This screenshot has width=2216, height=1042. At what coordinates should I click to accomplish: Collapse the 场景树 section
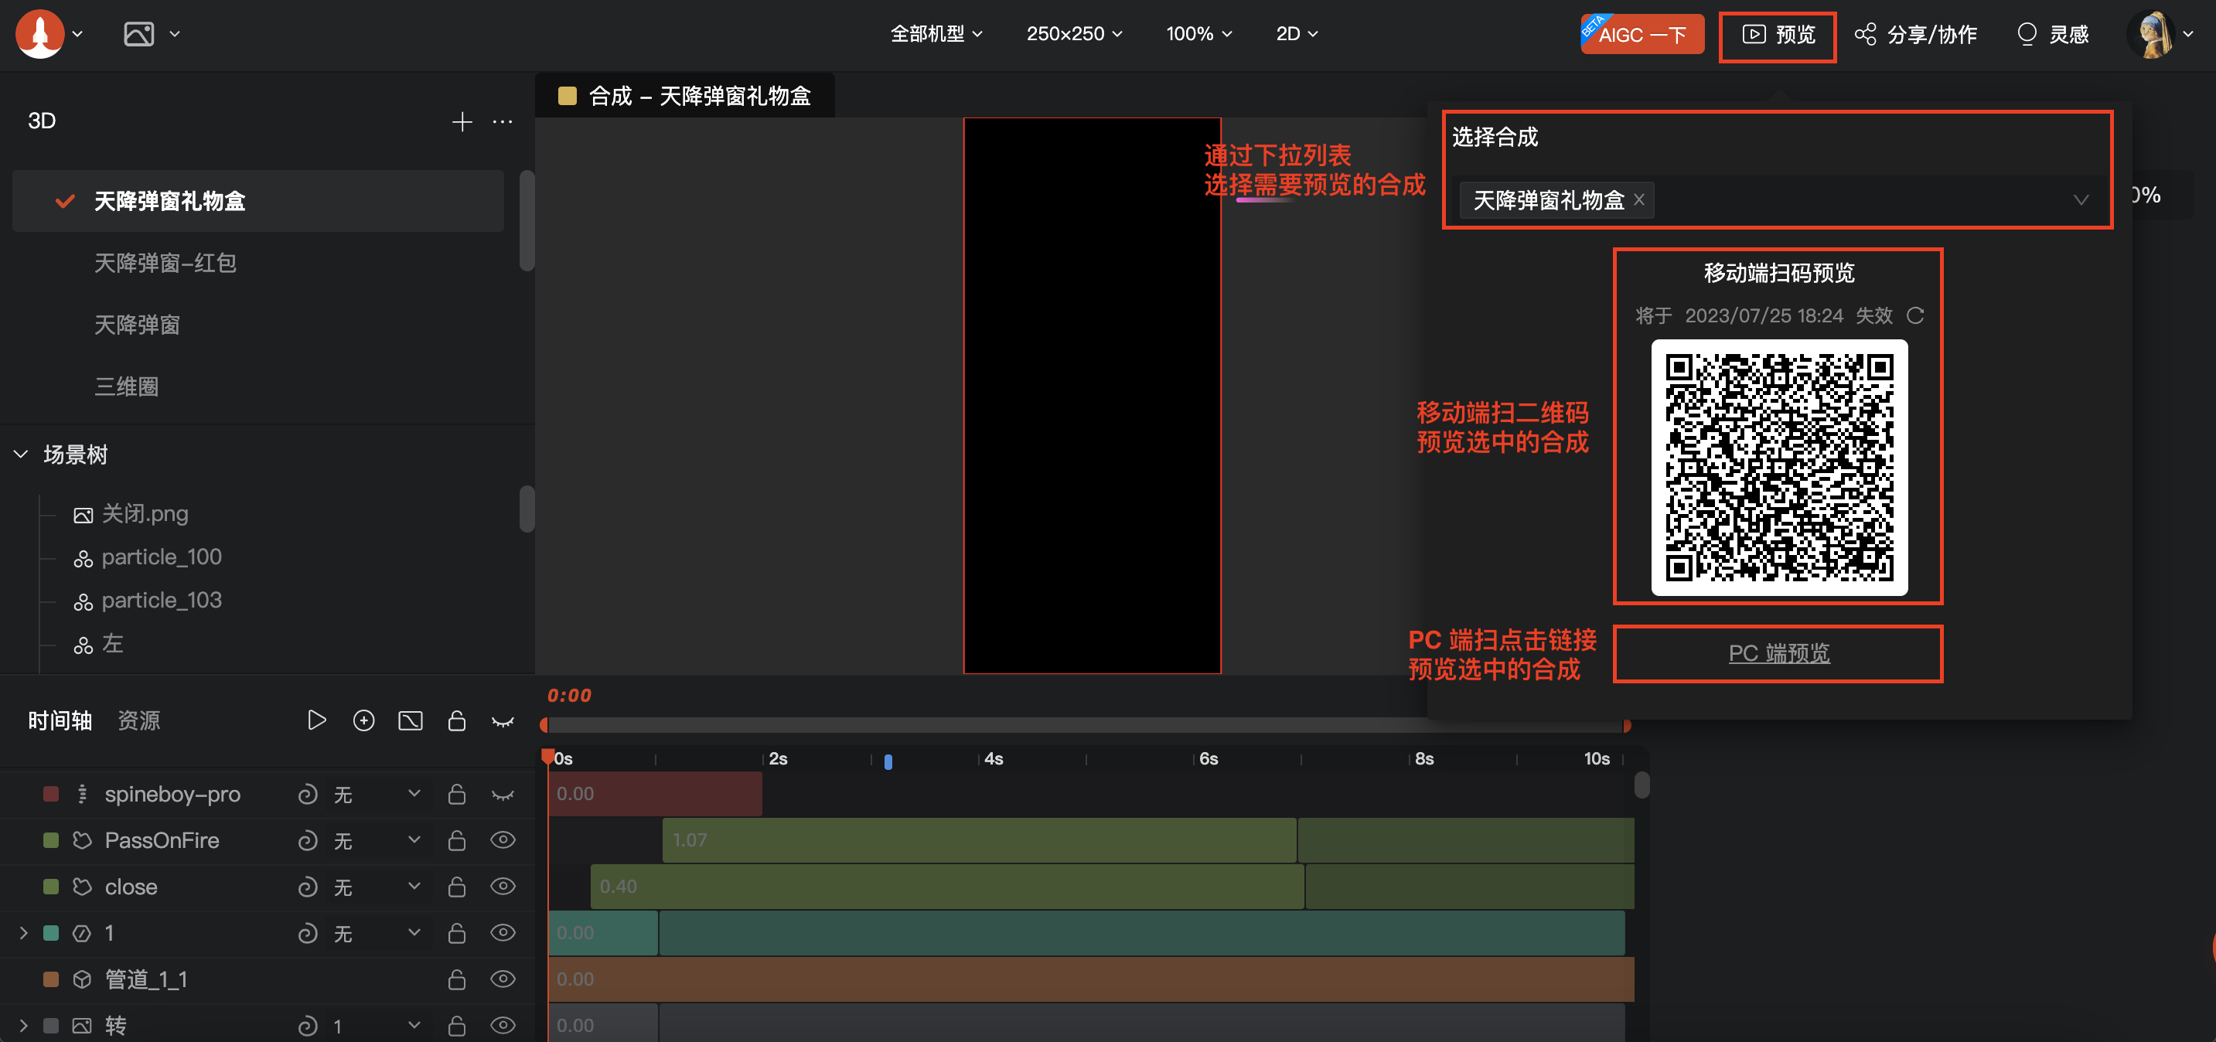point(22,454)
